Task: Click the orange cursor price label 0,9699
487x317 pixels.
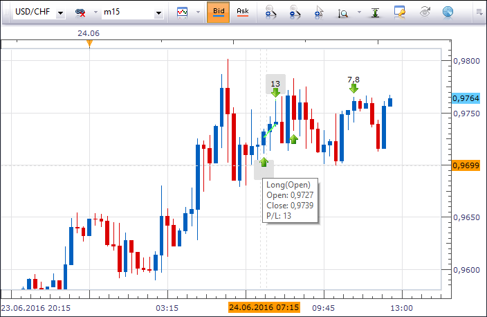Action: [x=466, y=165]
